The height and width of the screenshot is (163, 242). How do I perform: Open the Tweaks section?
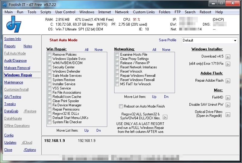coord(10,104)
